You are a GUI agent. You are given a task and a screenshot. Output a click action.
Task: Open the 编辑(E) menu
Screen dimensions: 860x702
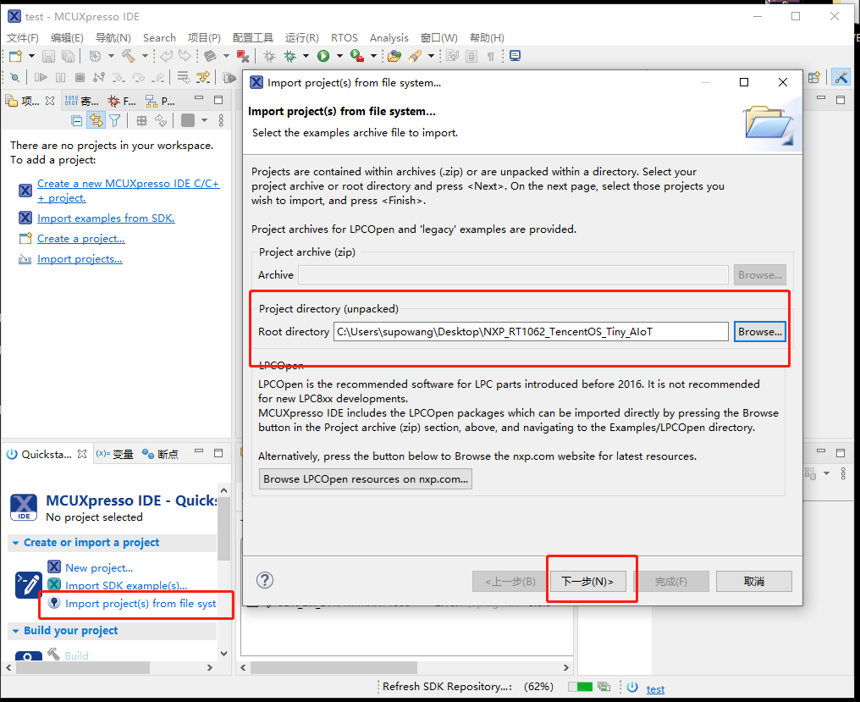click(x=67, y=38)
